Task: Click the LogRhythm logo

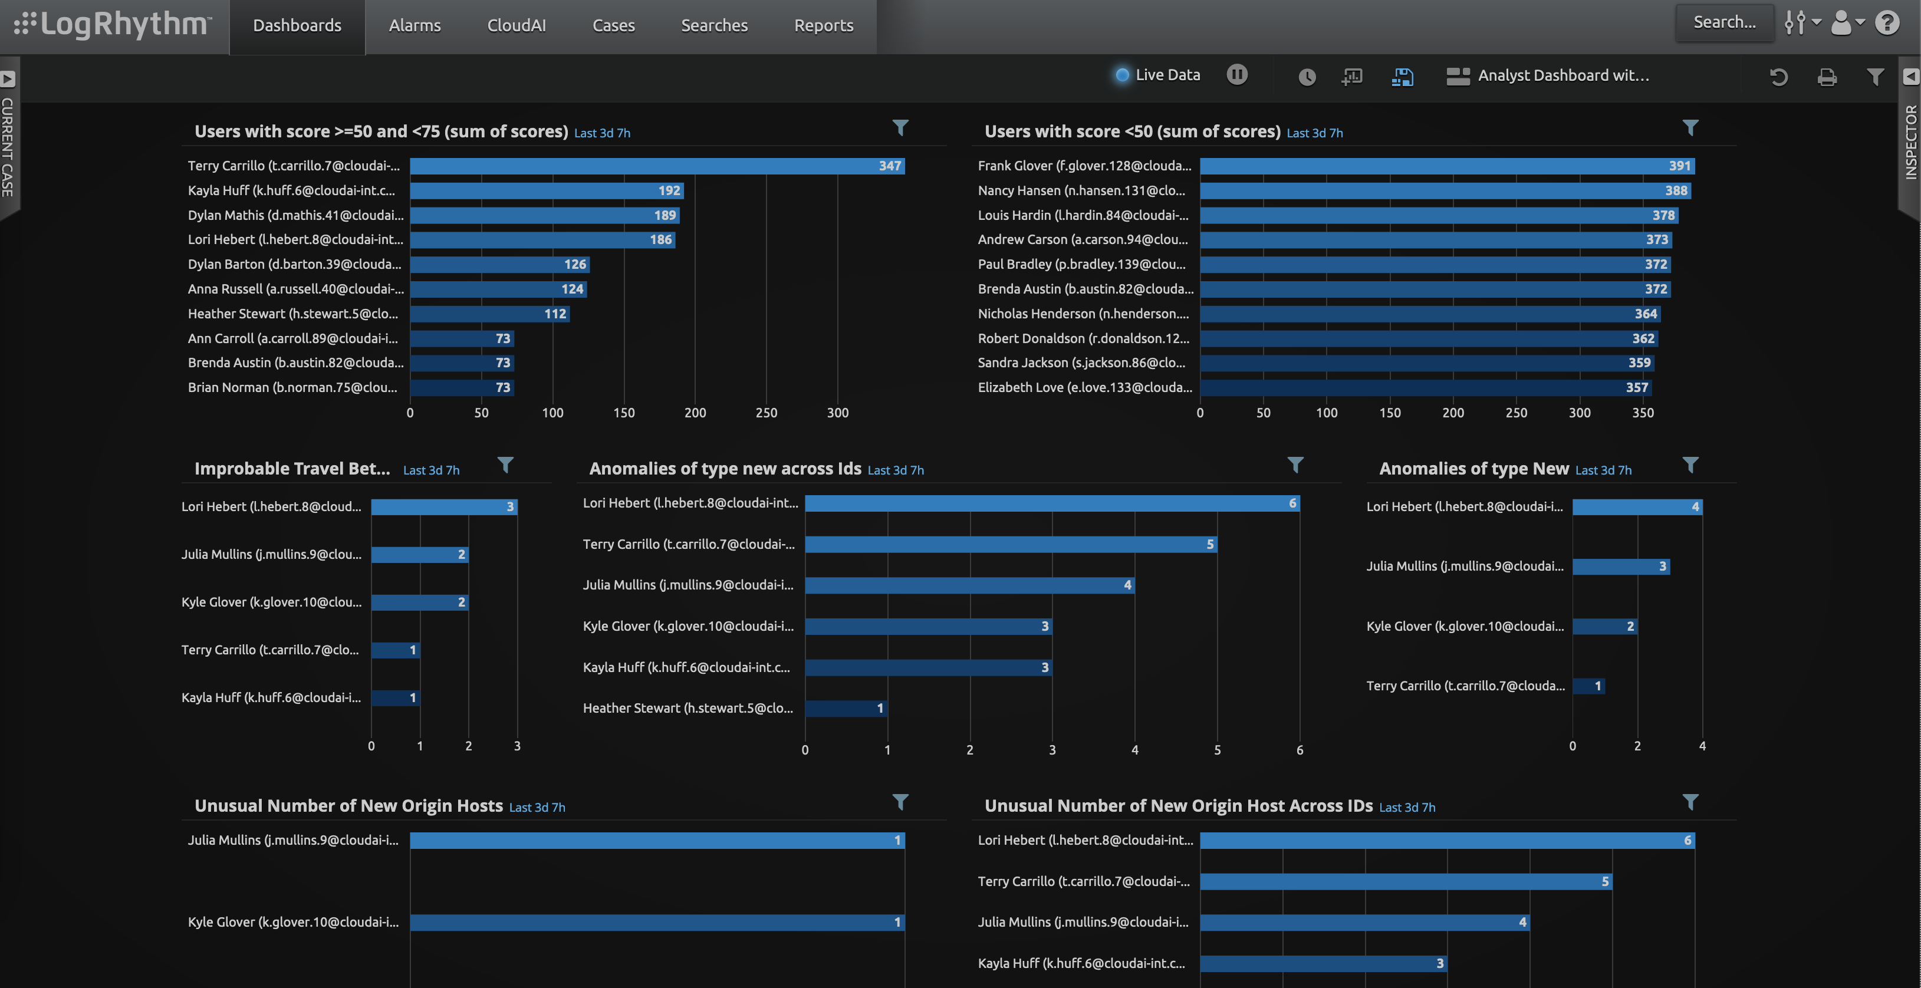Action: coord(113,25)
